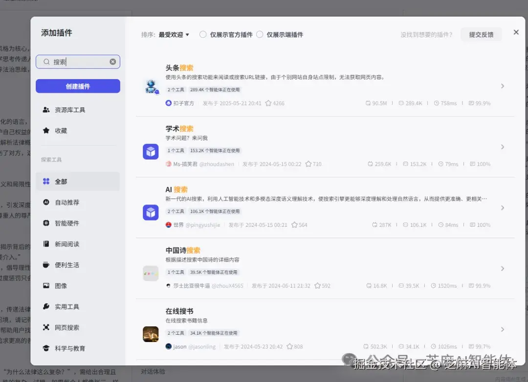Expand the 头条搜索 plugin details
528x382 pixels.
503,86
